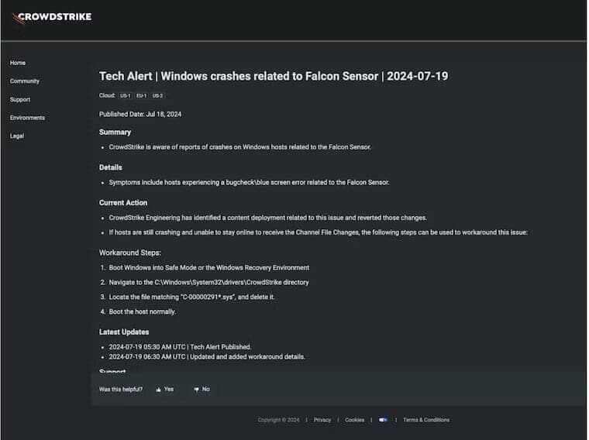Click the thumbs-up Yes icon
The image size is (589, 440).
coord(159,390)
